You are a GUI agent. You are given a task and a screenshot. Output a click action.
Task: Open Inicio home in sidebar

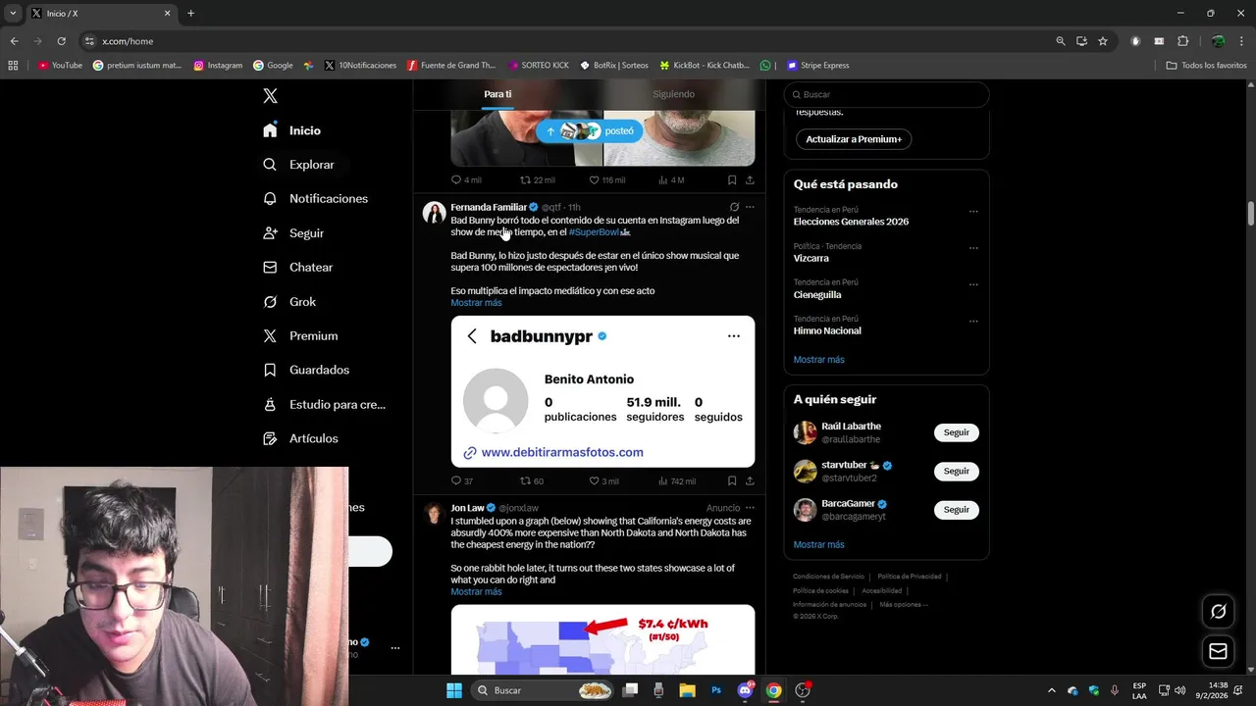(x=292, y=130)
